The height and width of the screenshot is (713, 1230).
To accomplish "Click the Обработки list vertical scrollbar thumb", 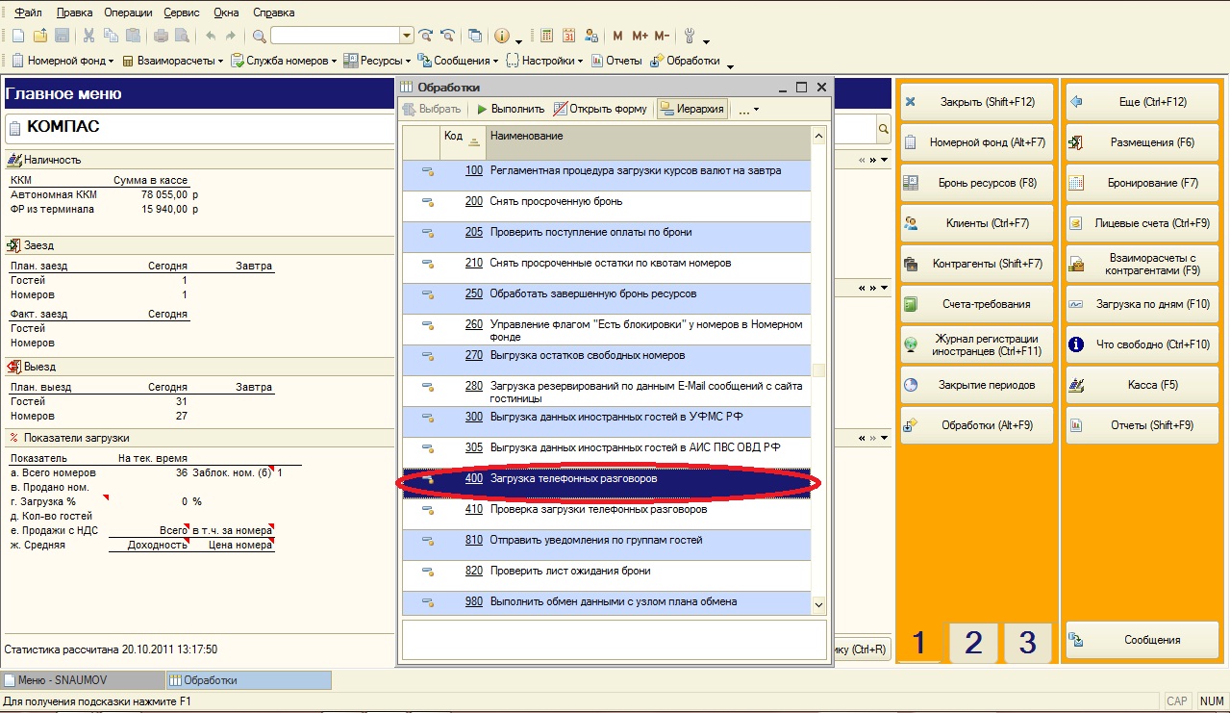I will point(818,370).
